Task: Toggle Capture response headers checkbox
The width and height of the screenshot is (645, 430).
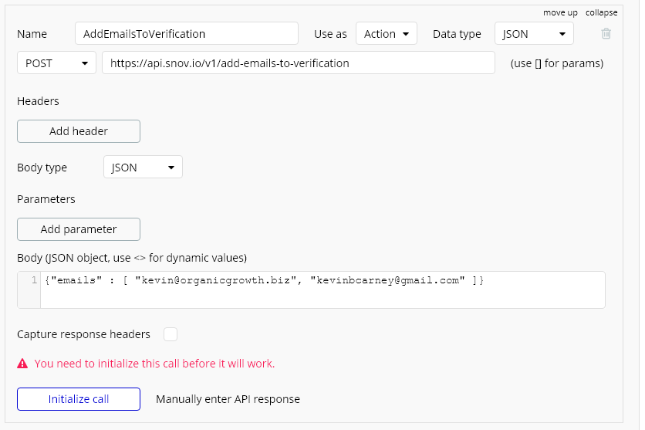Action: 171,334
